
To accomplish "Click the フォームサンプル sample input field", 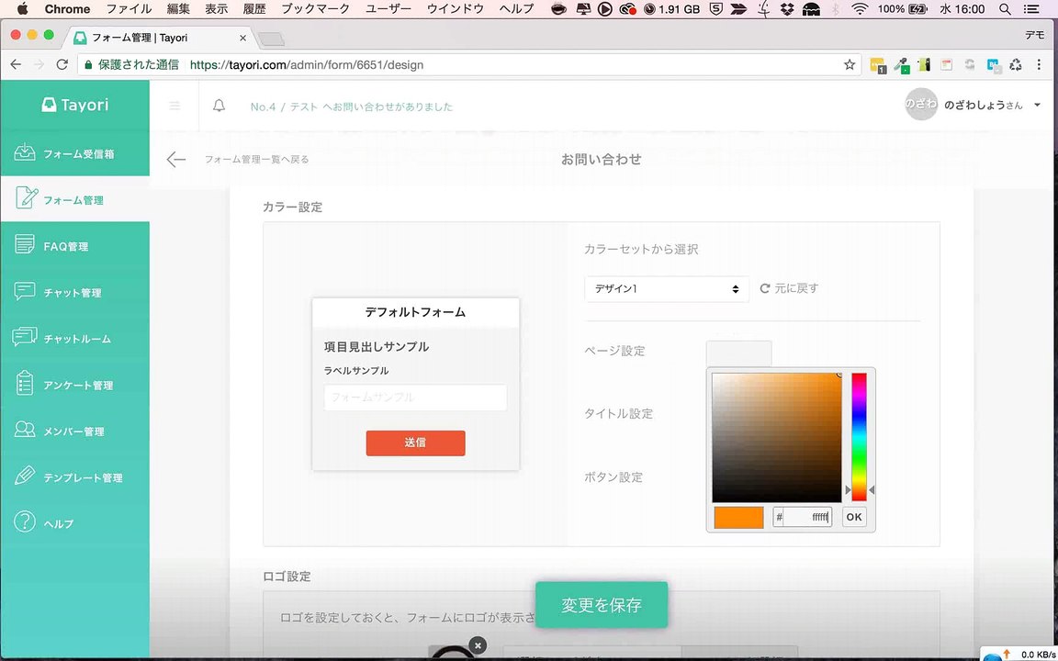I will tap(416, 398).
